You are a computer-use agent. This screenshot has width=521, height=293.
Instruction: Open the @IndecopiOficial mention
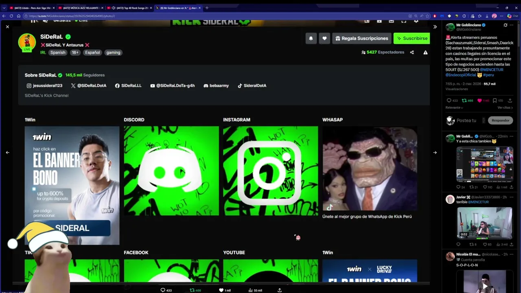[461, 75]
